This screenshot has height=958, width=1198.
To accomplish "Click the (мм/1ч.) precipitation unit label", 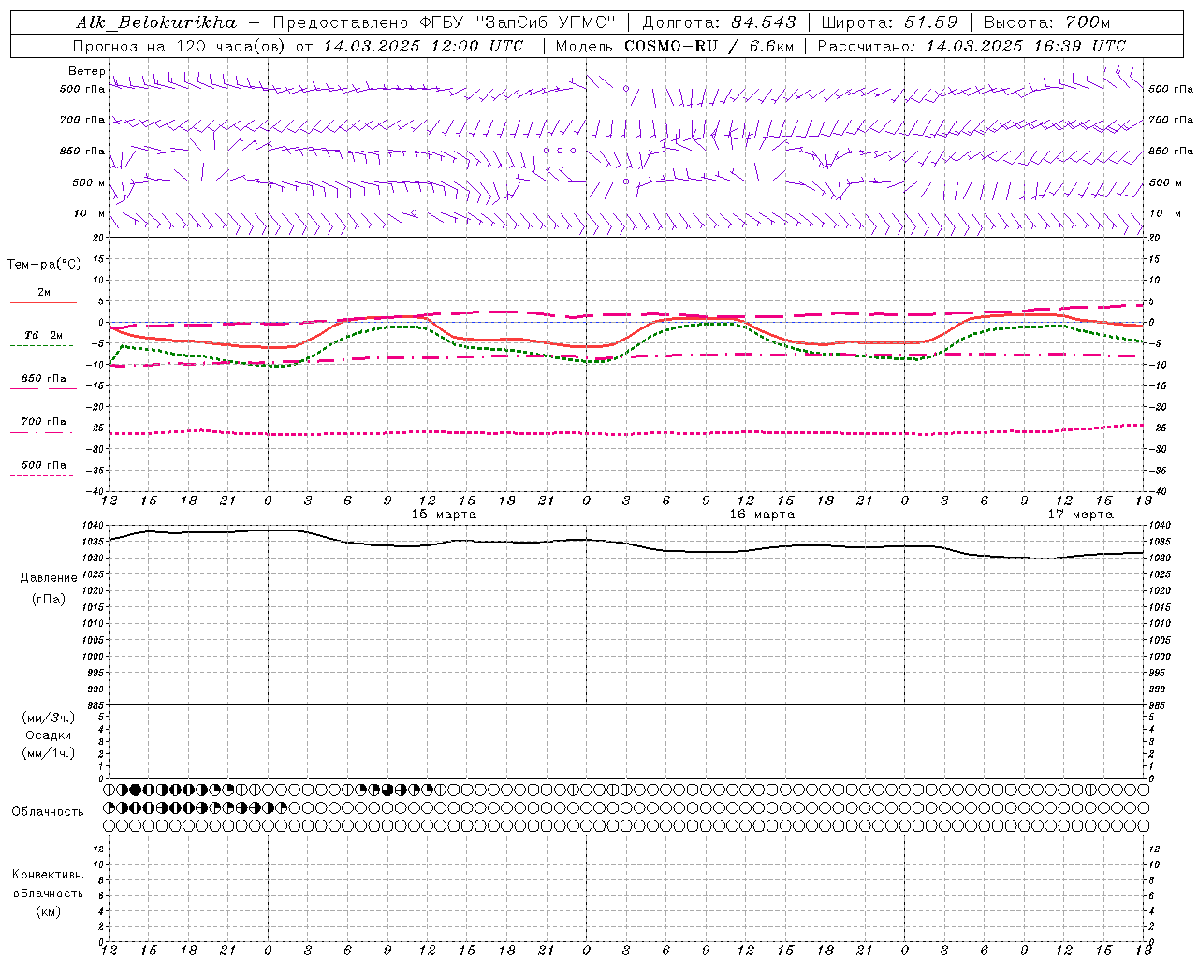I will 48,753.
